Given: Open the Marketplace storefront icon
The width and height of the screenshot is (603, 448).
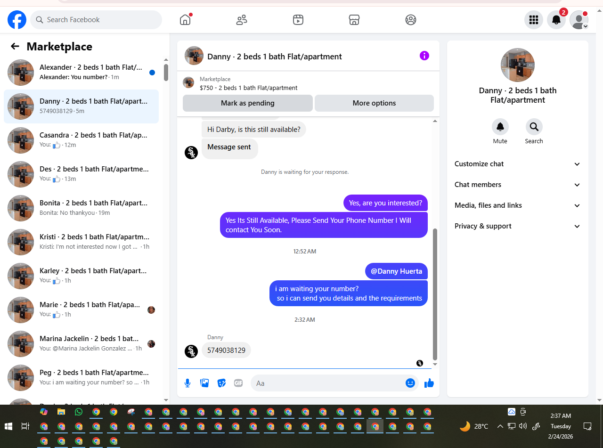Looking at the screenshot, I should (x=354, y=20).
